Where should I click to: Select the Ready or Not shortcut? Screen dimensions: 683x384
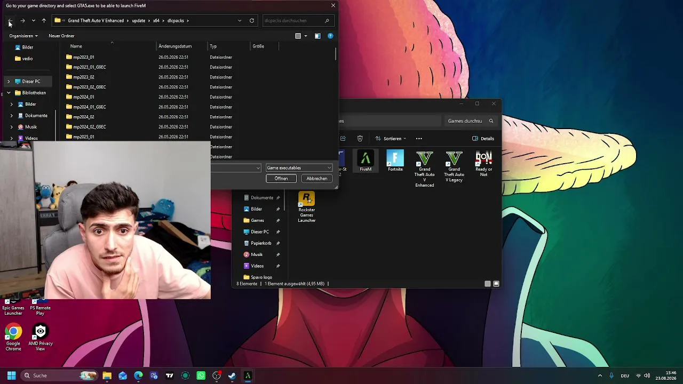click(x=483, y=164)
